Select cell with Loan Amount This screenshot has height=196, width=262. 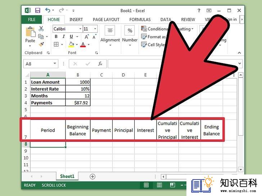click(48, 82)
